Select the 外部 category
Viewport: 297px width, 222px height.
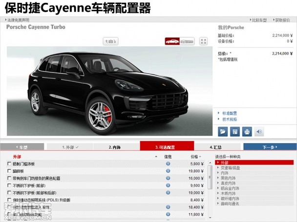point(254,163)
